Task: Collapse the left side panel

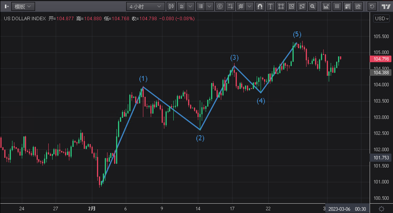Action: 6,7
